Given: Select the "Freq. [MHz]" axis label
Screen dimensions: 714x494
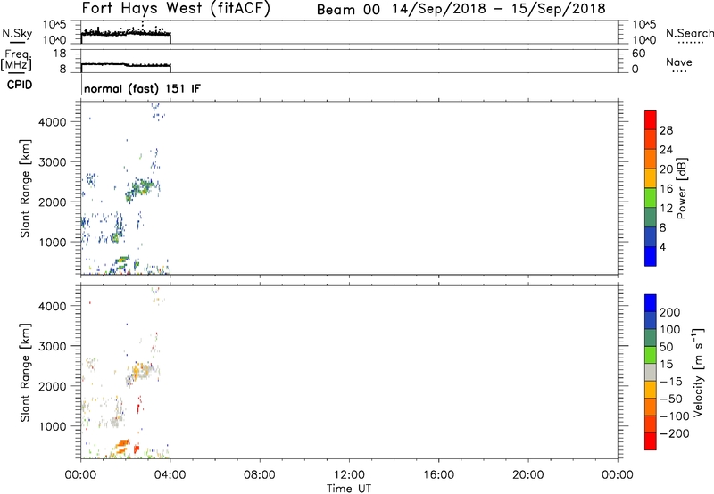Looking at the screenshot, I should coord(16,61).
